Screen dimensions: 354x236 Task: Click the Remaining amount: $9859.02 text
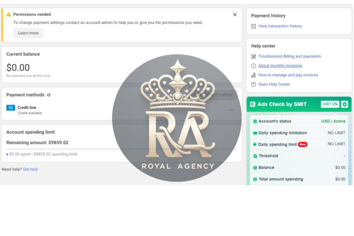[x=37, y=142]
